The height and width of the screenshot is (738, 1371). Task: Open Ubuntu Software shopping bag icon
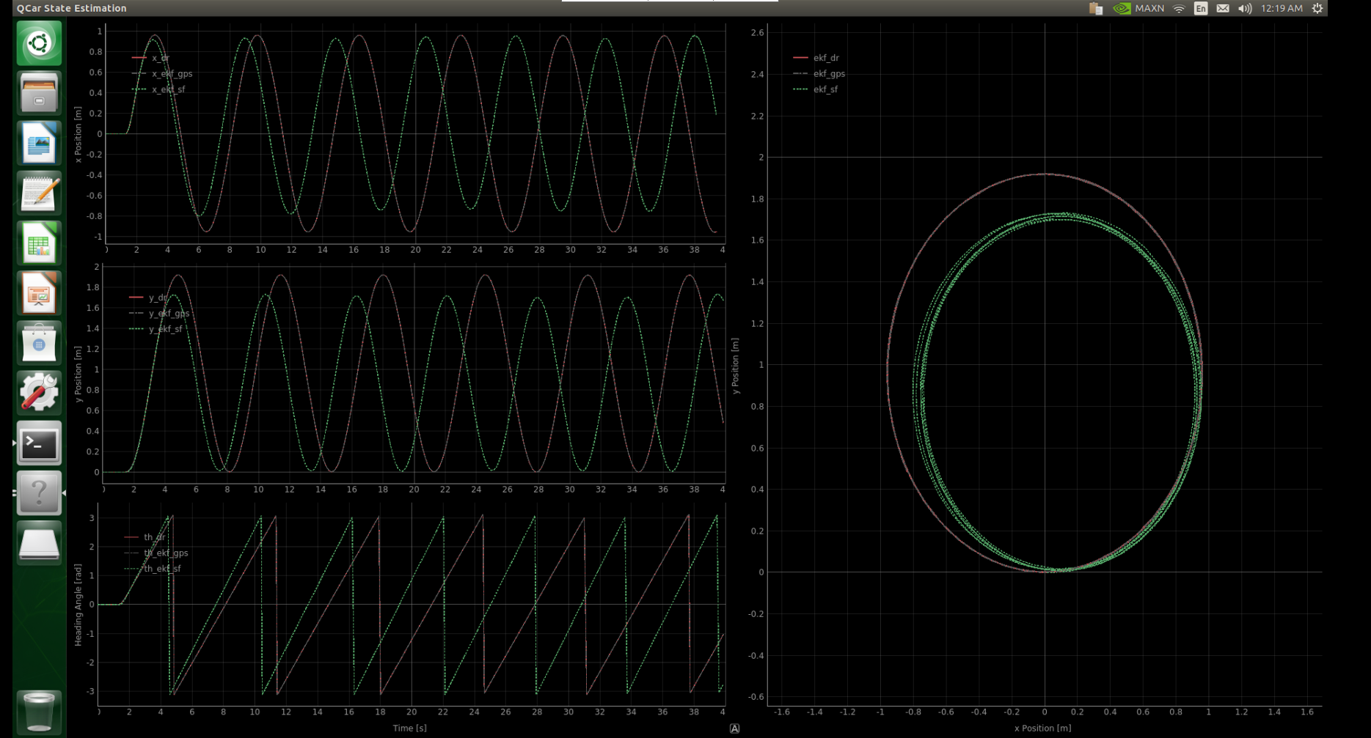(39, 342)
